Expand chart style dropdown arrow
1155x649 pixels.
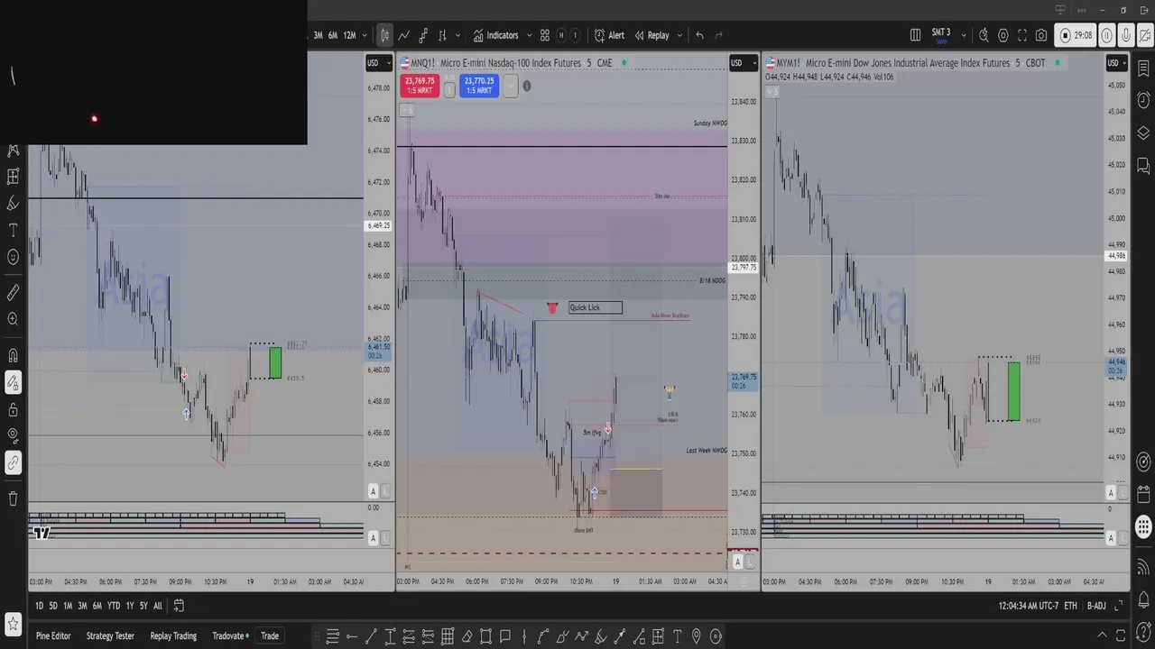click(x=458, y=35)
